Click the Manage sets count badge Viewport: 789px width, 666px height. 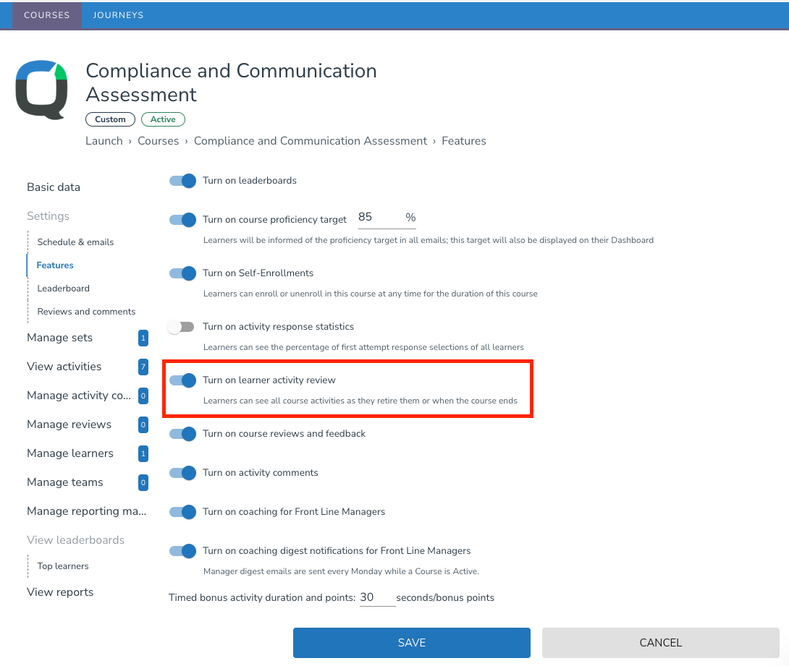[x=143, y=338]
